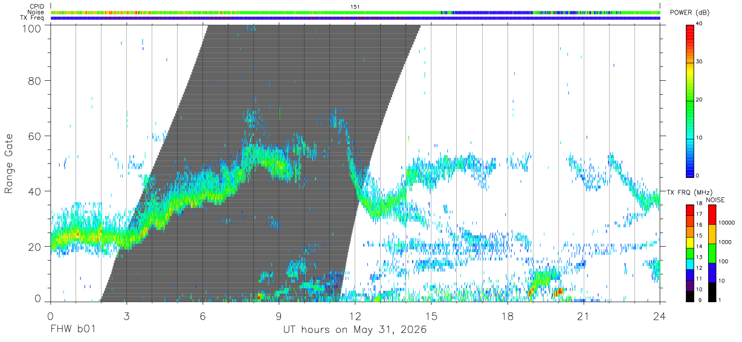
Task: Click the POWER (dB) legend title
Action: pos(689,13)
